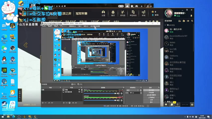Open source properties gear in OBS sources toolbar
The image size is (212, 119).
[69, 103]
